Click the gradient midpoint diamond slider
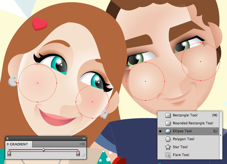 pyautogui.click(x=44, y=150)
